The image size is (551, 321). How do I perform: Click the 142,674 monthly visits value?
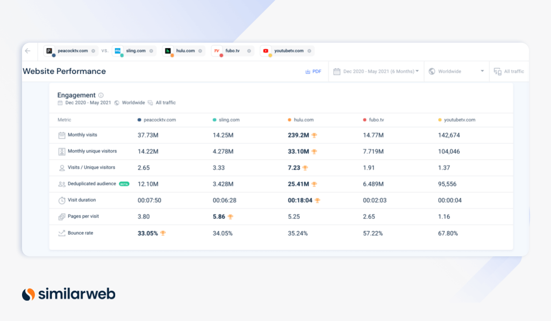(449, 135)
